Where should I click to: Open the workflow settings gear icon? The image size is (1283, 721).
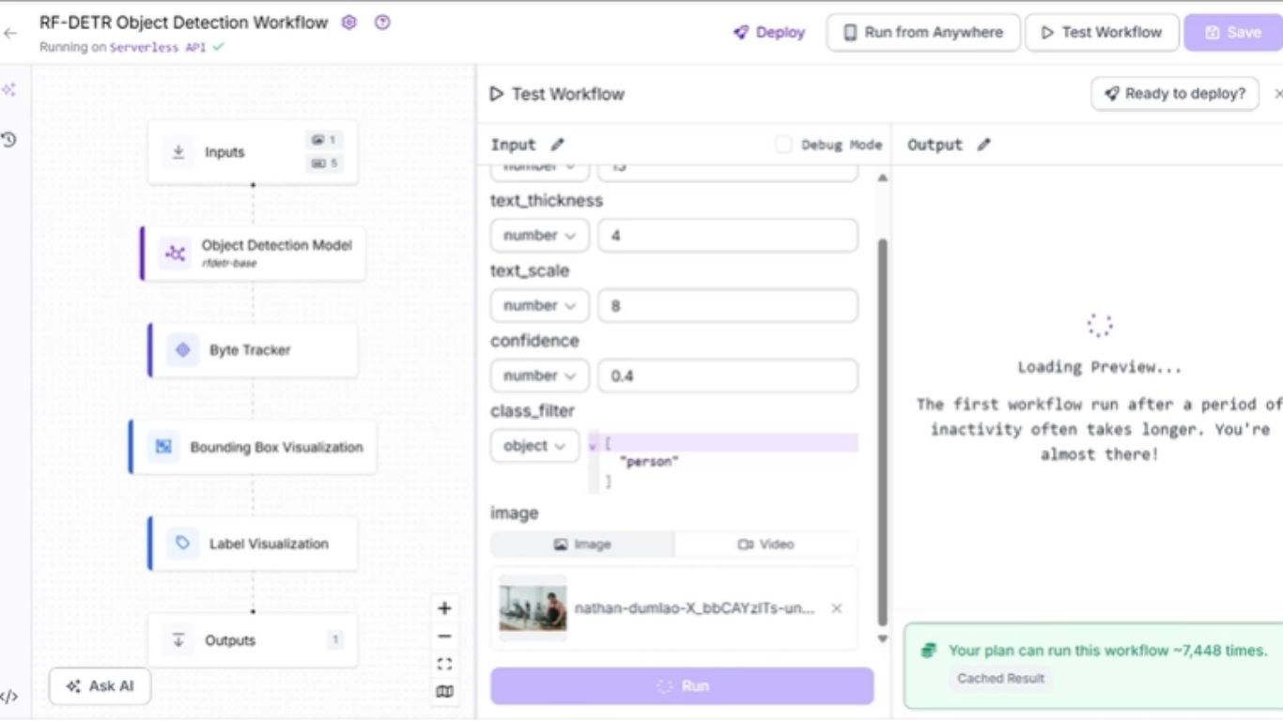348,23
